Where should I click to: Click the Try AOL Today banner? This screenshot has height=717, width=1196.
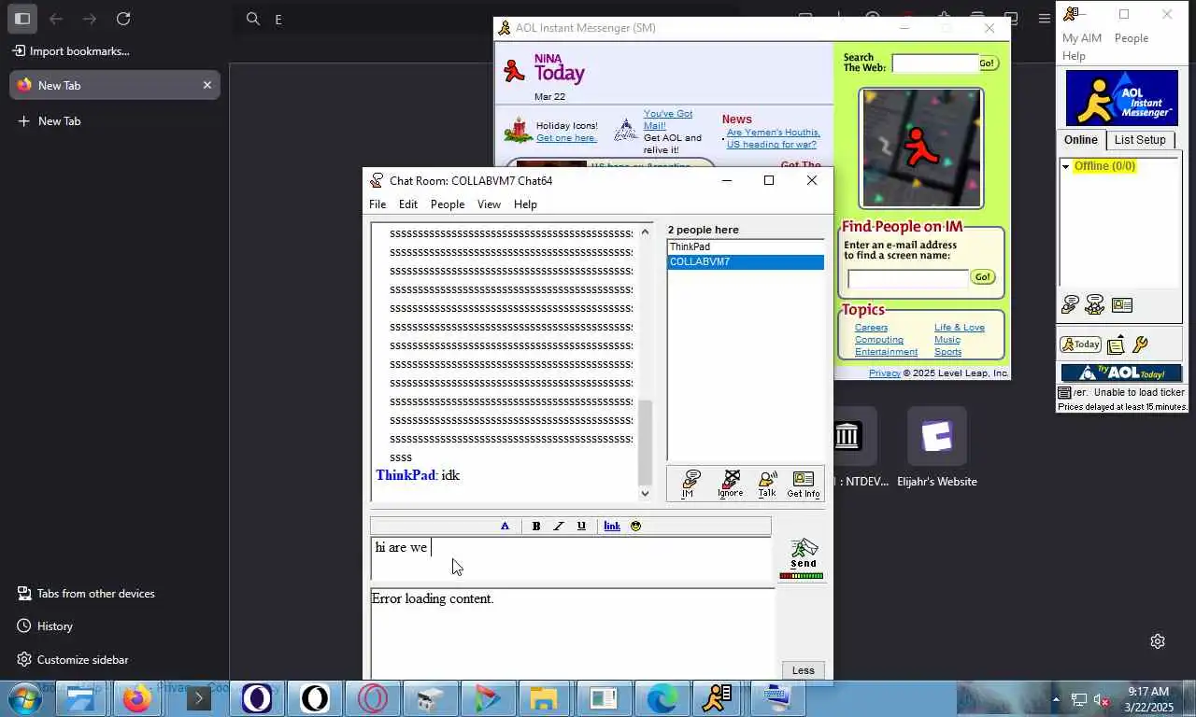(x=1121, y=373)
